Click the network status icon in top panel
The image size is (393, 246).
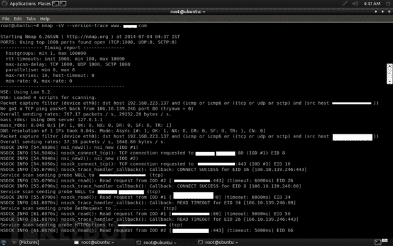345,4
